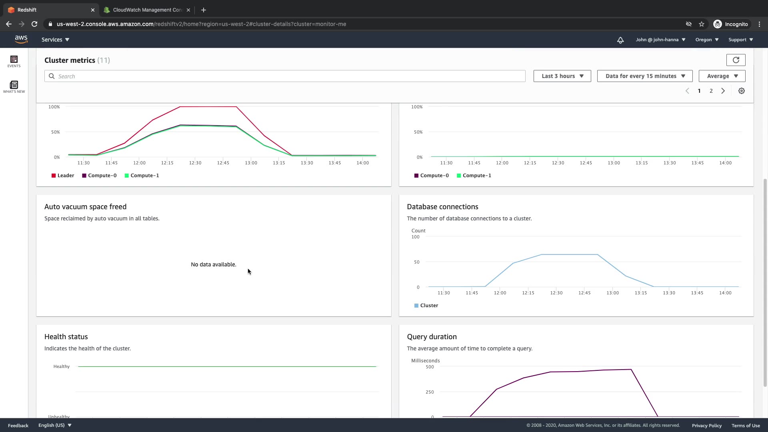Reload the browser page
The height and width of the screenshot is (432, 768).
tap(34, 24)
